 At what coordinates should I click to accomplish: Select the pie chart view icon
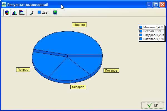click(x=7, y=12)
